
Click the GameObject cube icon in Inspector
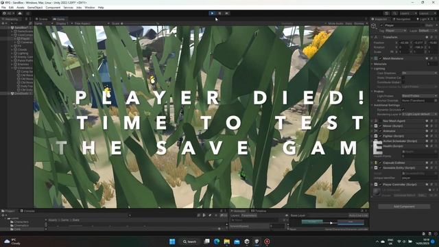tap(374, 26)
